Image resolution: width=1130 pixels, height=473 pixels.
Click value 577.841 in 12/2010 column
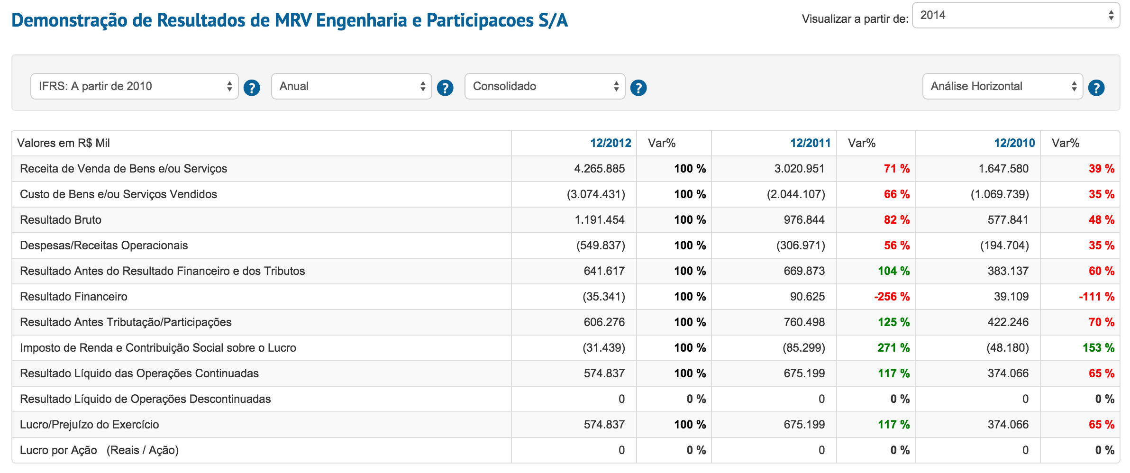[1008, 220]
